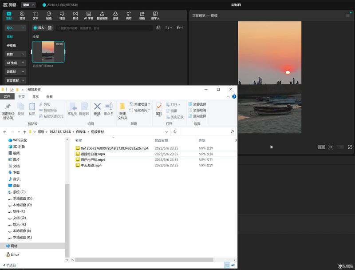The width and height of the screenshot is (355, 270).
Task: Open the 轻松访问 dropdown
Action: point(140,110)
